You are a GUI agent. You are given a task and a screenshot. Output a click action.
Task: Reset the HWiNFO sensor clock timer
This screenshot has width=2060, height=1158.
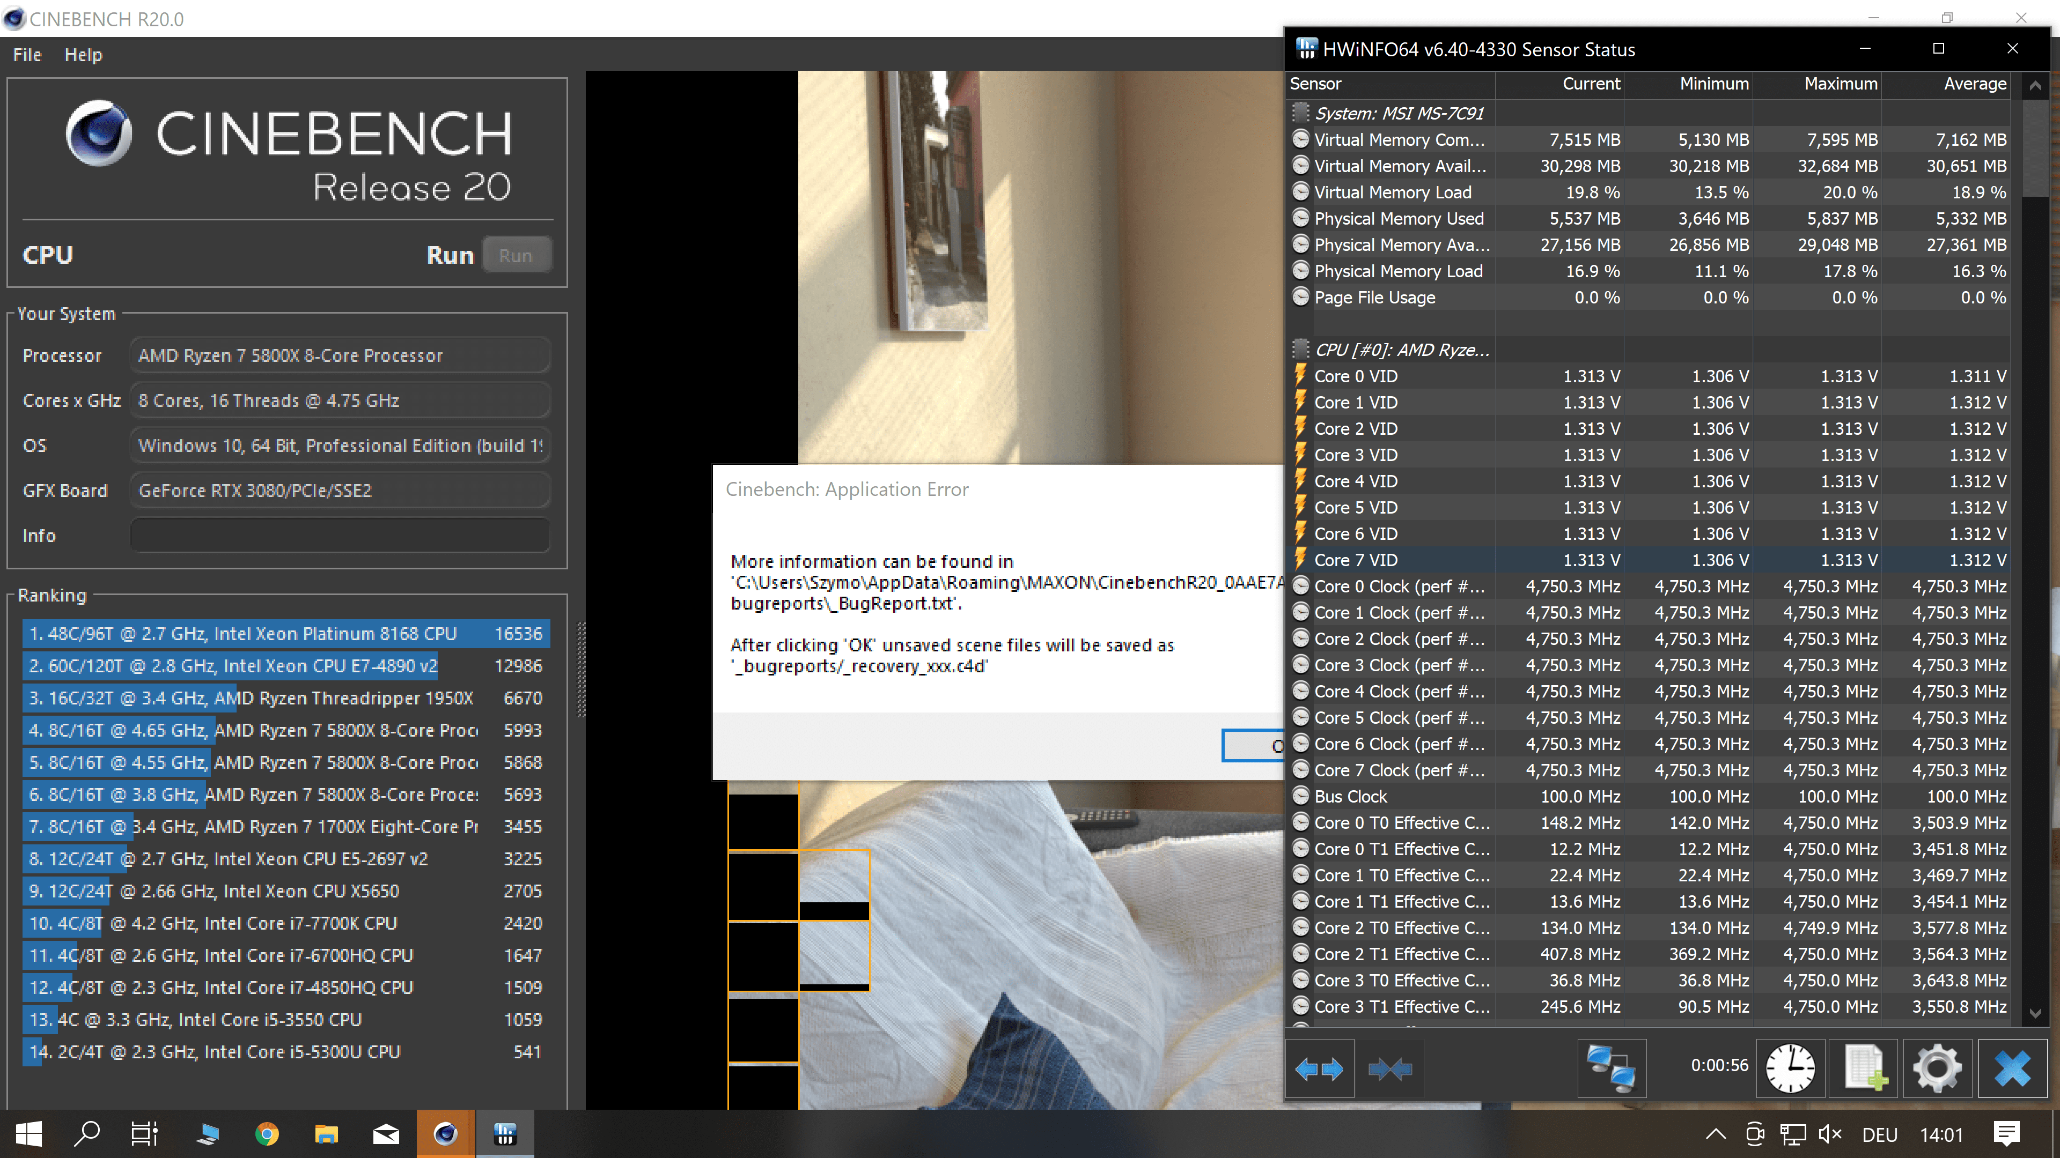[1790, 1068]
